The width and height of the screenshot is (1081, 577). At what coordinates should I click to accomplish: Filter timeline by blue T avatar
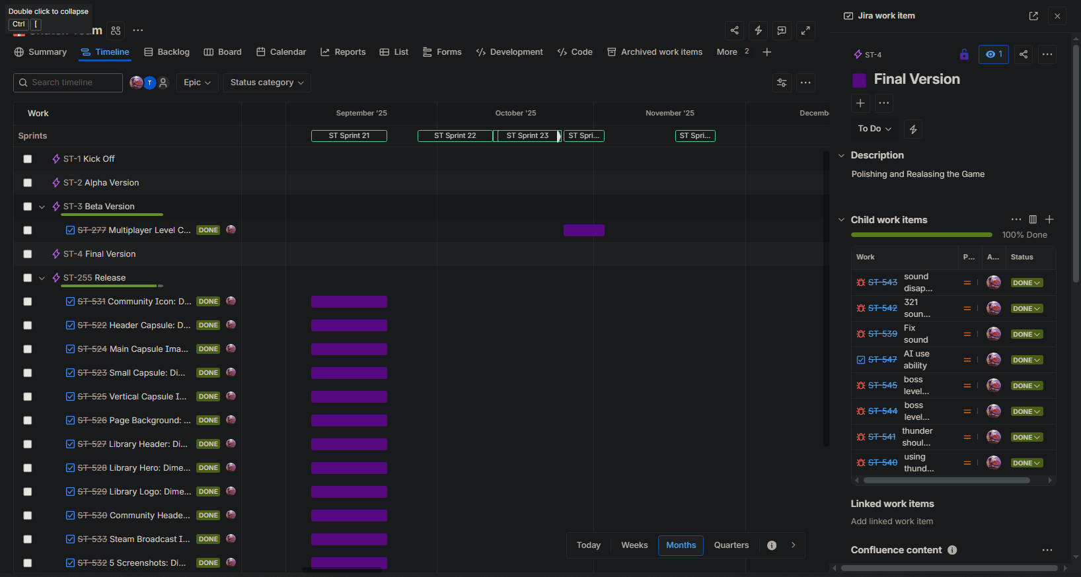click(x=150, y=83)
